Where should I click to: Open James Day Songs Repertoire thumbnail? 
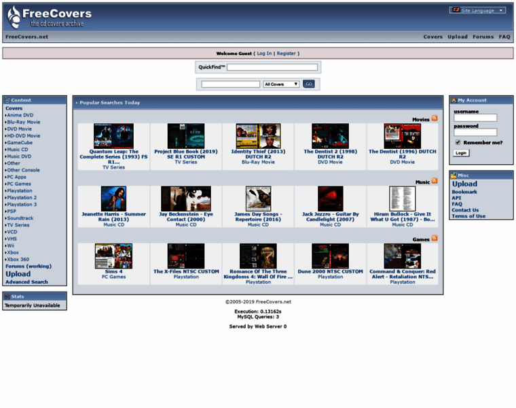[258, 199]
